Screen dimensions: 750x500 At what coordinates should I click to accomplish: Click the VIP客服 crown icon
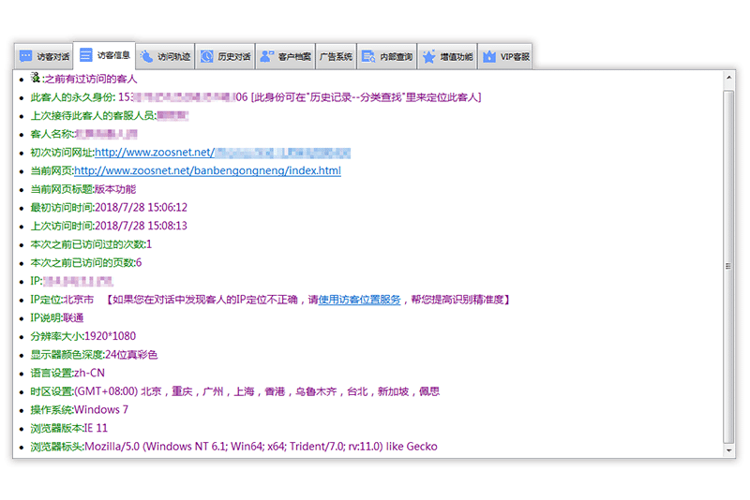tap(488, 57)
